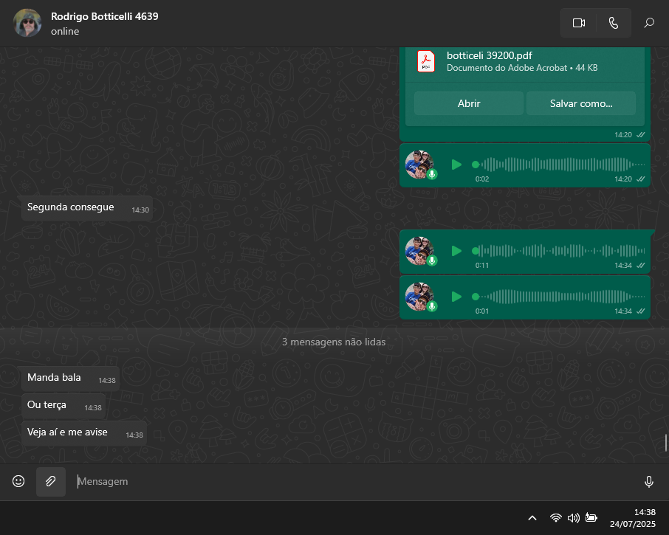
Task: Expand the hidden system tray icons chevron
Action: (x=532, y=518)
